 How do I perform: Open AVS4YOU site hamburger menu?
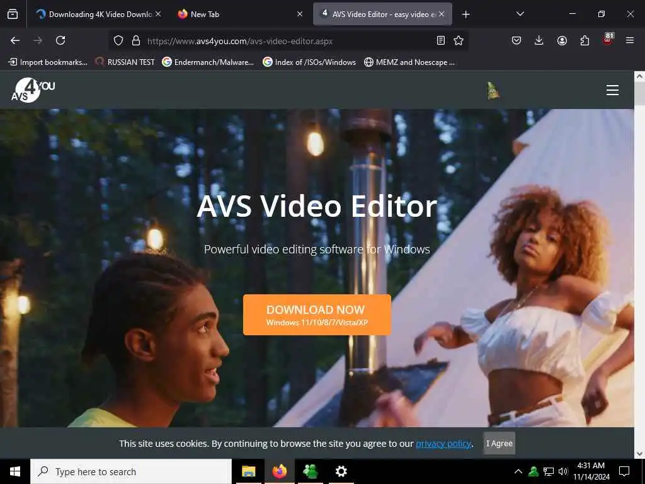point(612,89)
